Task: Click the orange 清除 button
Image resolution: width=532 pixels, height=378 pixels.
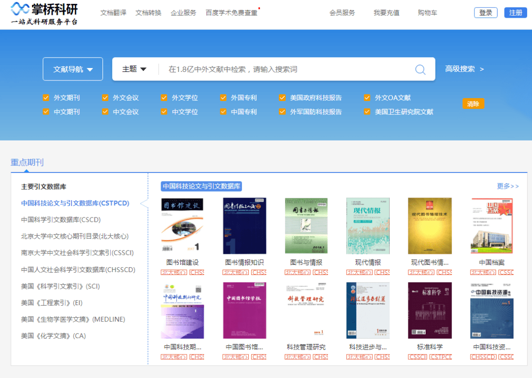Action: coord(473,104)
